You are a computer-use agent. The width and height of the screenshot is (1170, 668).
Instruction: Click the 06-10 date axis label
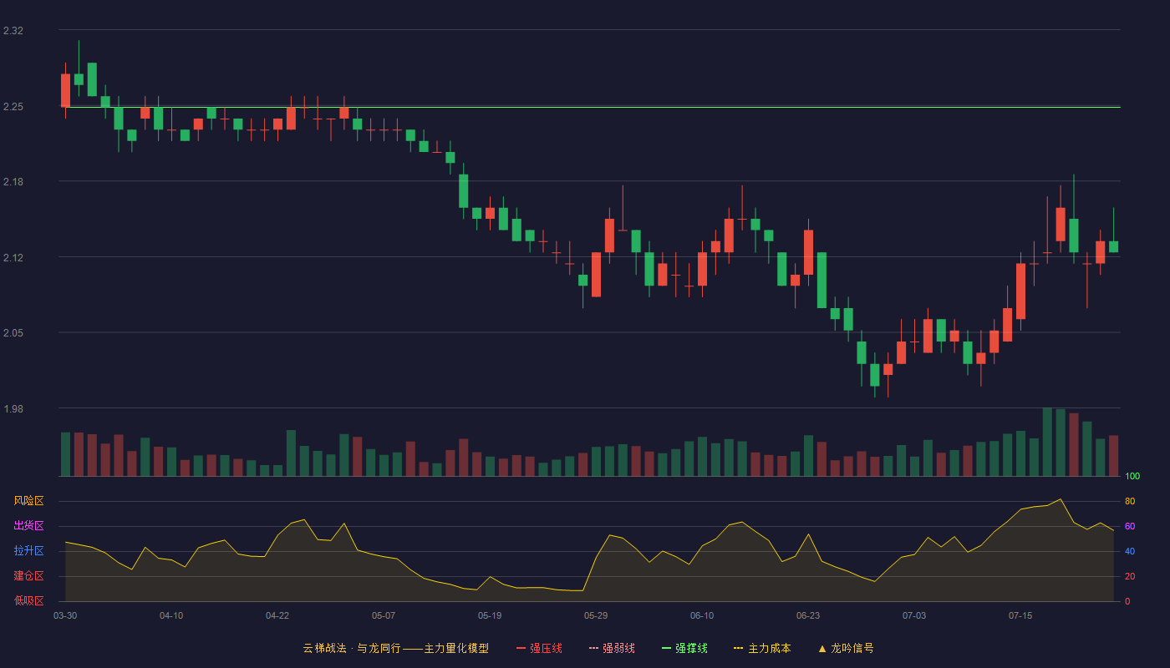(702, 615)
